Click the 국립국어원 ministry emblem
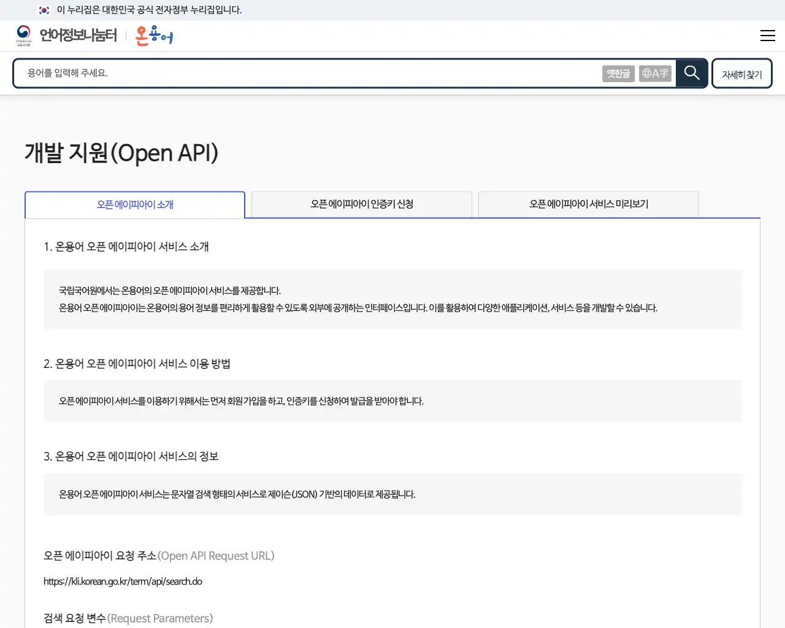 (x=23, y=35)
